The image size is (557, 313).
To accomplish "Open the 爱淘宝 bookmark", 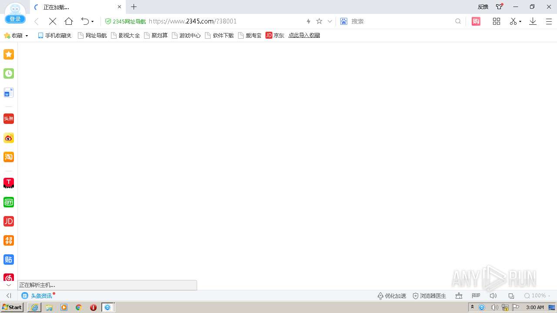I will coord(250,36).
